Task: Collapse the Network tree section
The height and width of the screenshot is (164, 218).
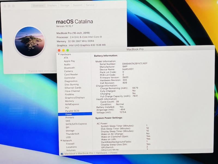Action: 61,140
